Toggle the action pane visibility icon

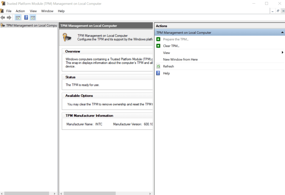[x=33, y=17]
